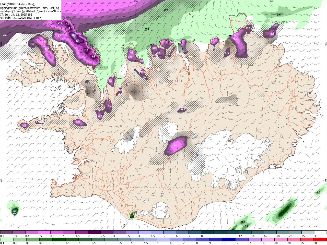This screenshot has height=245, width=327.
Task: Select the bottom scale swatch between 2.5 and 3
Action: (98, 239)
